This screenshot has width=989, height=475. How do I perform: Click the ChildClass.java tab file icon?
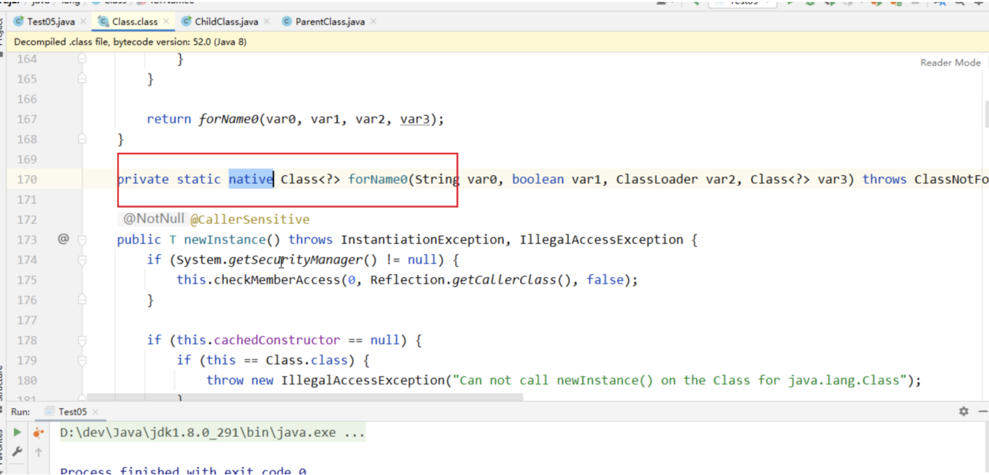(x=186, y=21)
